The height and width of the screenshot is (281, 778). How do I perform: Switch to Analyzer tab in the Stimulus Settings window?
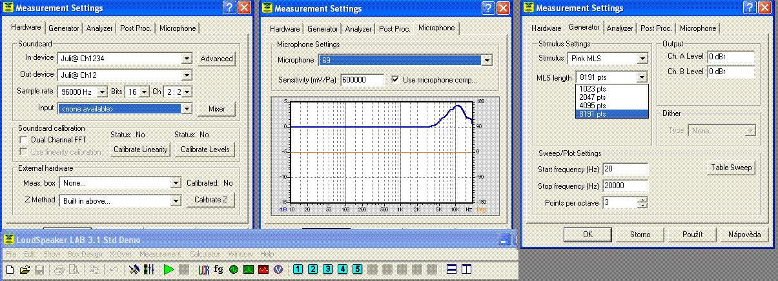coord(620,28)
